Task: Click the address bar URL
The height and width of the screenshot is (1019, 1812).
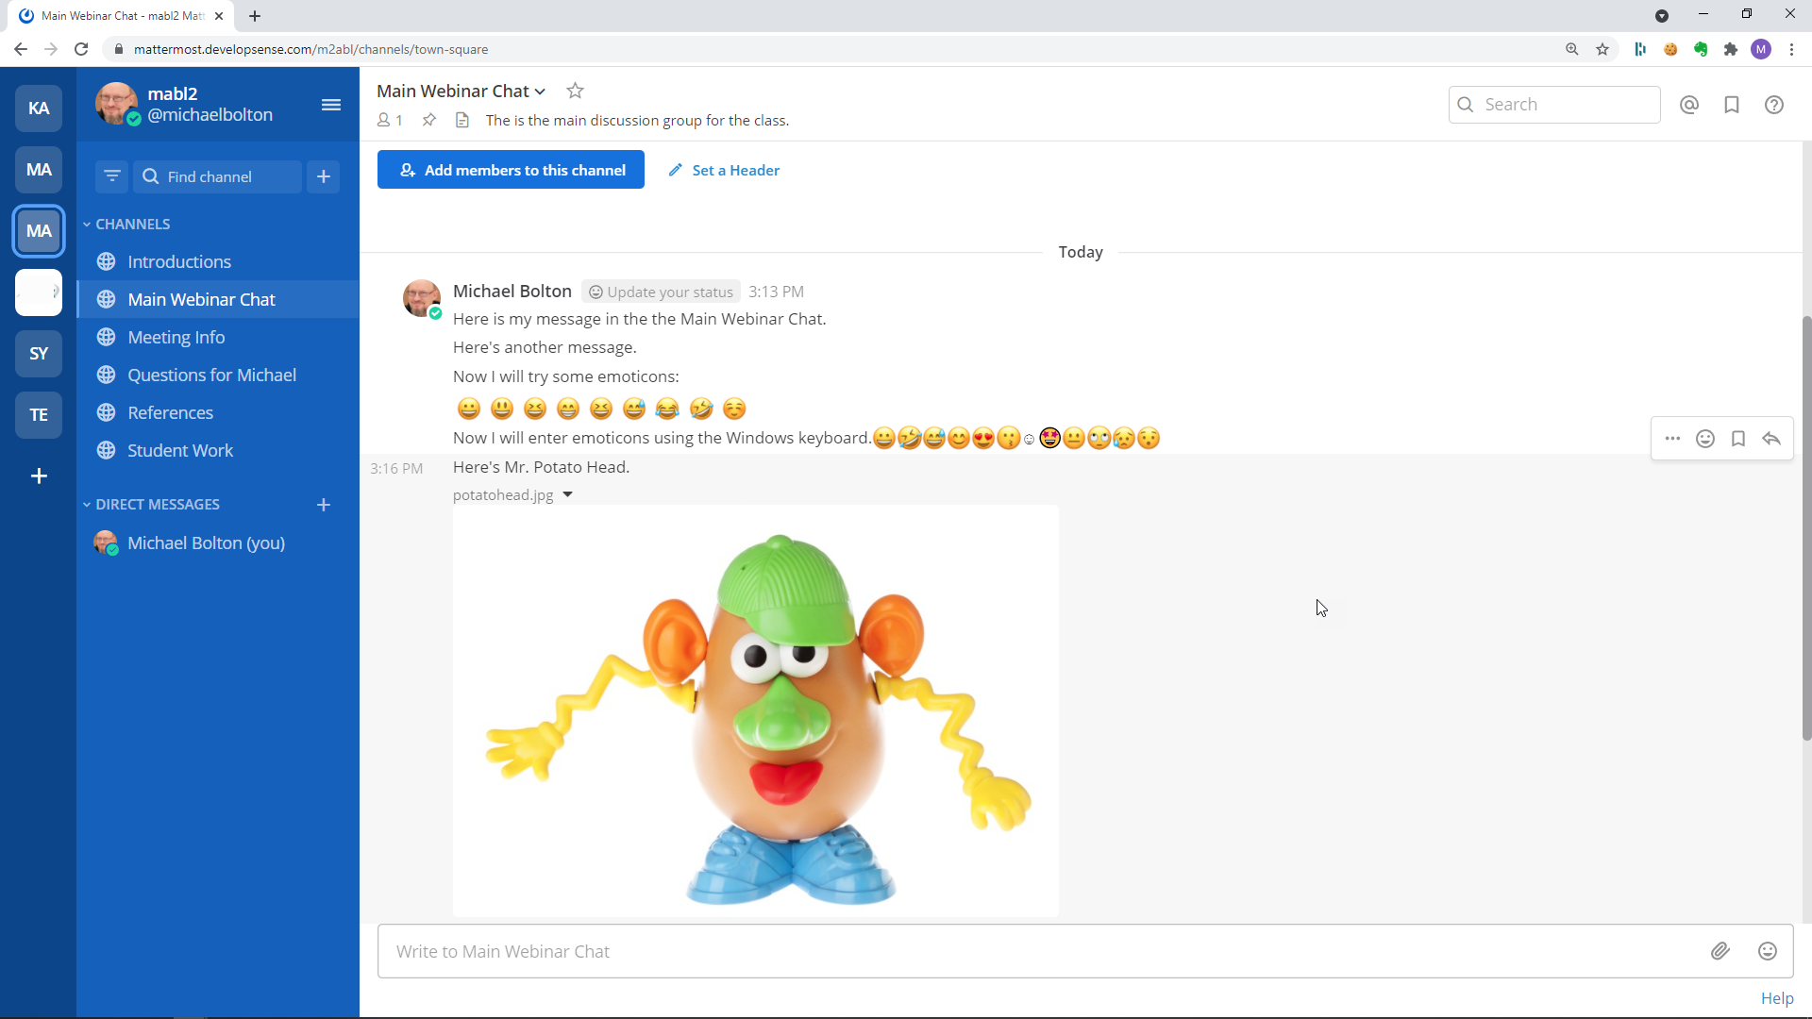Action: click(311, 49)
